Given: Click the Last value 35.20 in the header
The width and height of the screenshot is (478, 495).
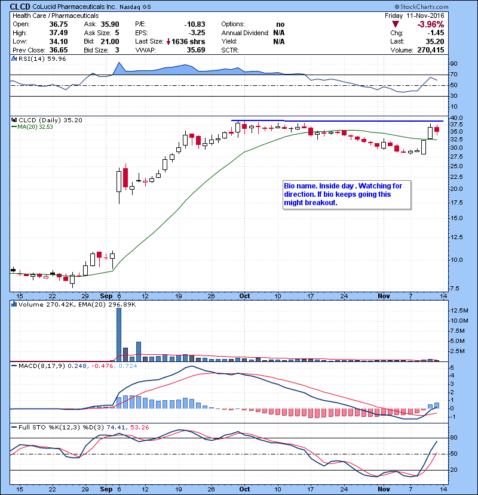Looking at the screenshot, I should click(435, 41).
